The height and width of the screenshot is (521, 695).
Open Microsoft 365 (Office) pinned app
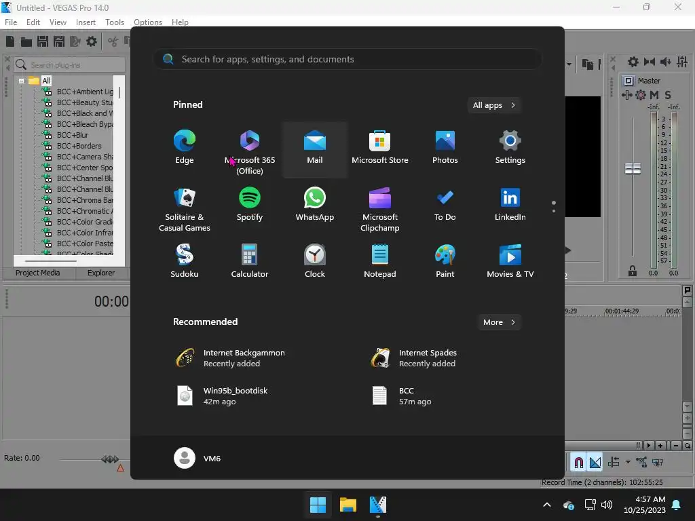pos(250,151)
